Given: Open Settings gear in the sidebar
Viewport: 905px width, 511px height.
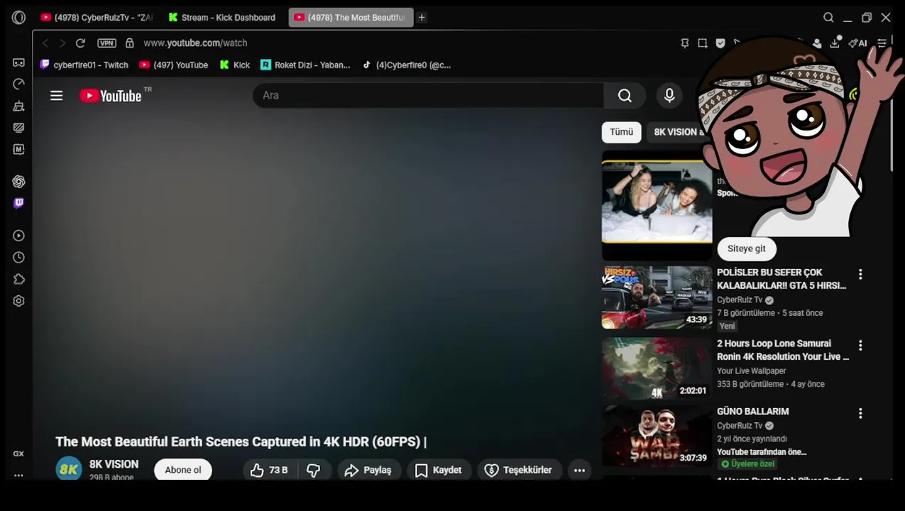Looking at the screenshot, I should pos(18,301).
